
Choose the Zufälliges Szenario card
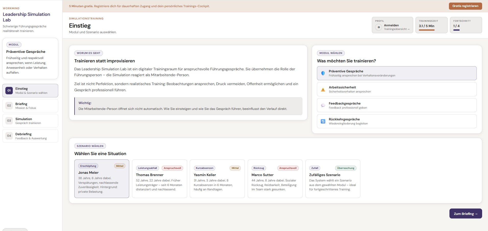[333, 179]
